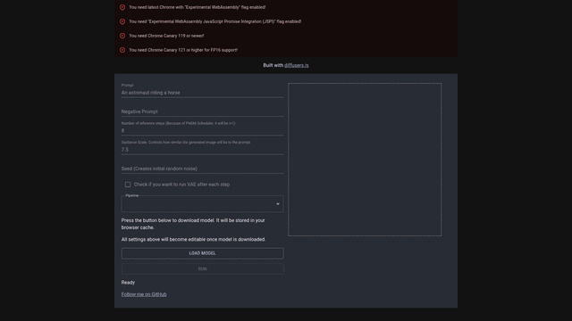
Task: Click the 'All settings above will become editable' text
Action: 193,240
